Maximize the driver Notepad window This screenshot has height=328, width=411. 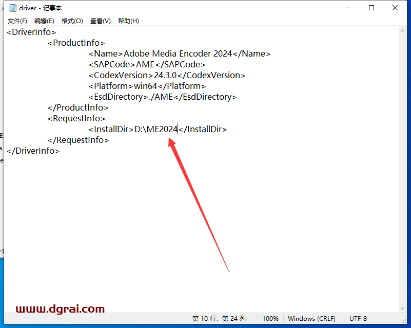pos(371,8)
